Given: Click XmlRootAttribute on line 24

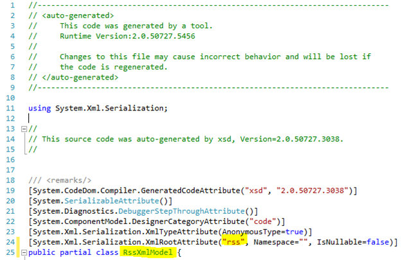Looking at the screenshot, I should pyautogui.click(x=181, y=242).
